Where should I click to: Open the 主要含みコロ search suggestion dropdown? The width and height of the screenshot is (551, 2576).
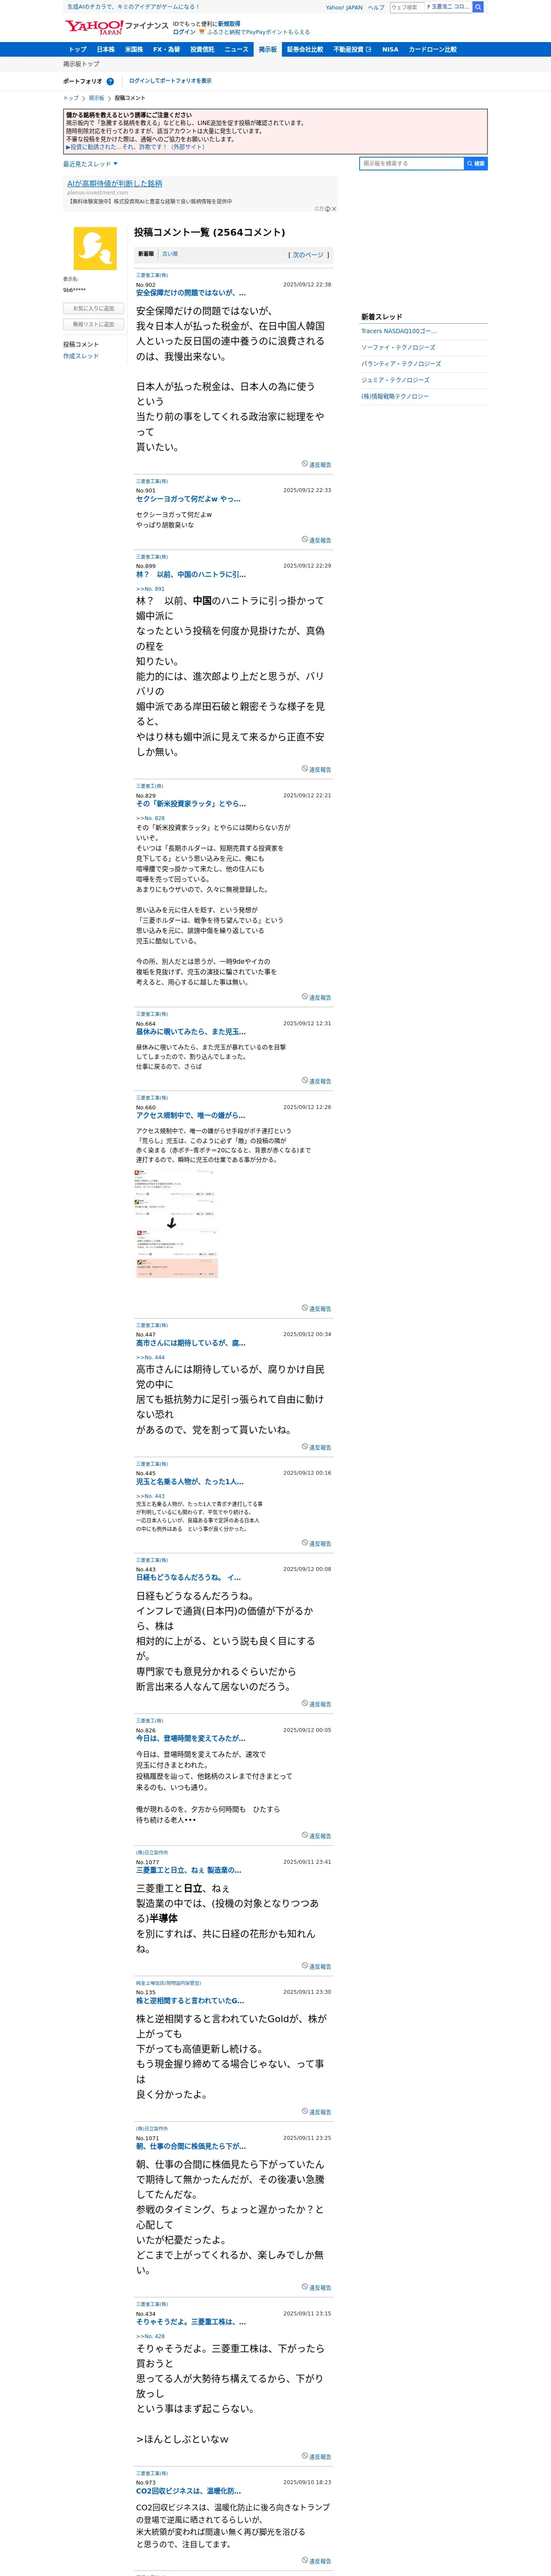pyautogui.click(x=448, y=7)
